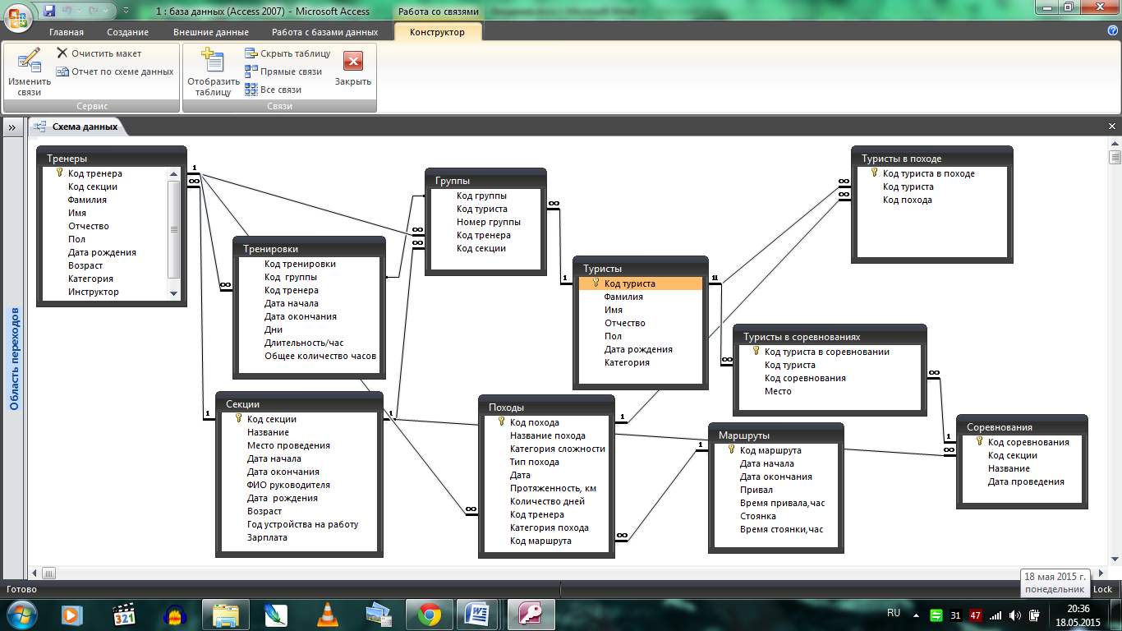Select the Создание ribbon tab
The width and height of the screenshot is (1122, 631).
(127, 32)
